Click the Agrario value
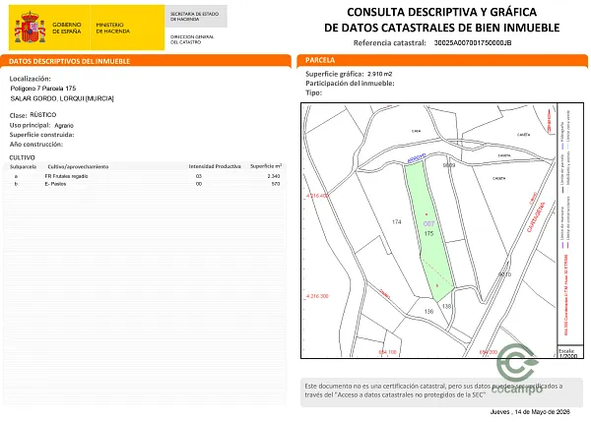 64,125
